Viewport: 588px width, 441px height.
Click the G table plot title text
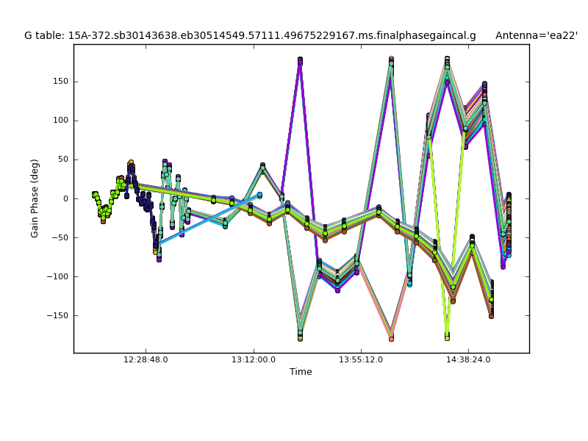tap(250, 35)
